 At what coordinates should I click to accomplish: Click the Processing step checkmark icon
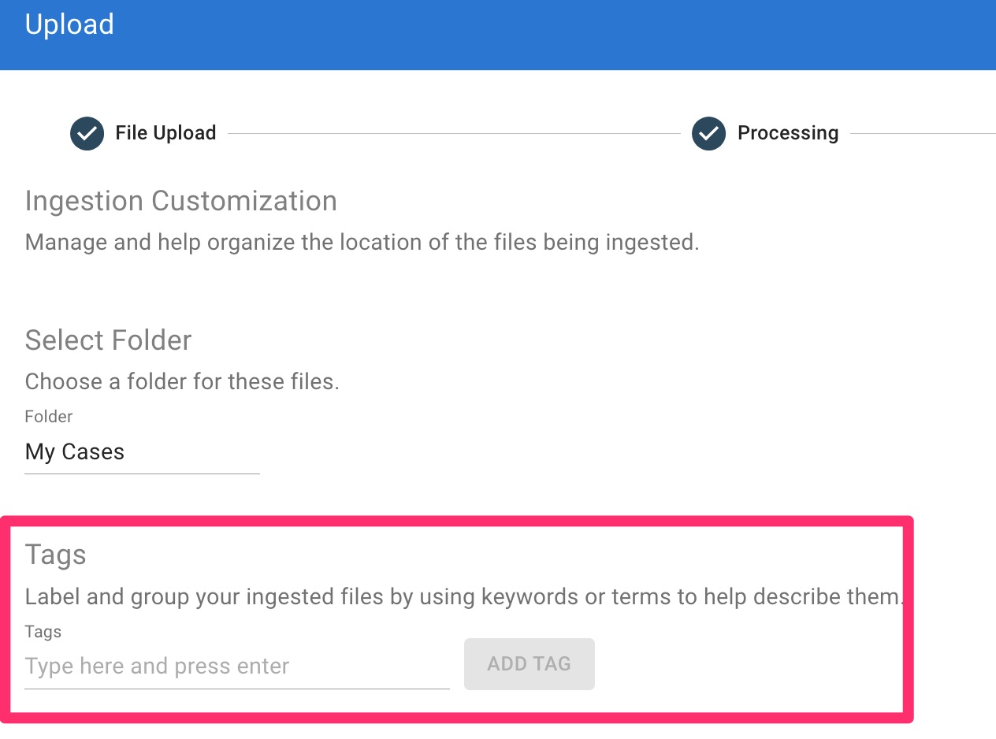point(708,134)
